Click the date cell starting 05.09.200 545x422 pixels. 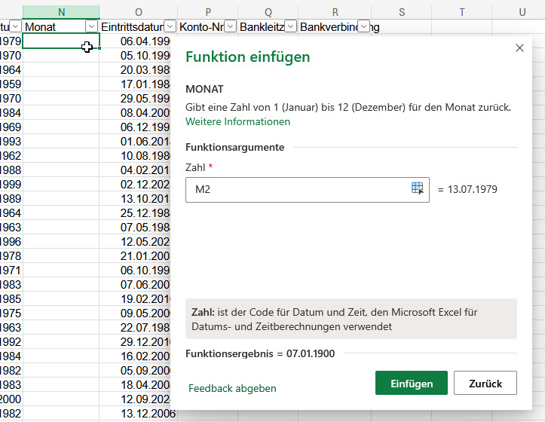click(136, 370)
